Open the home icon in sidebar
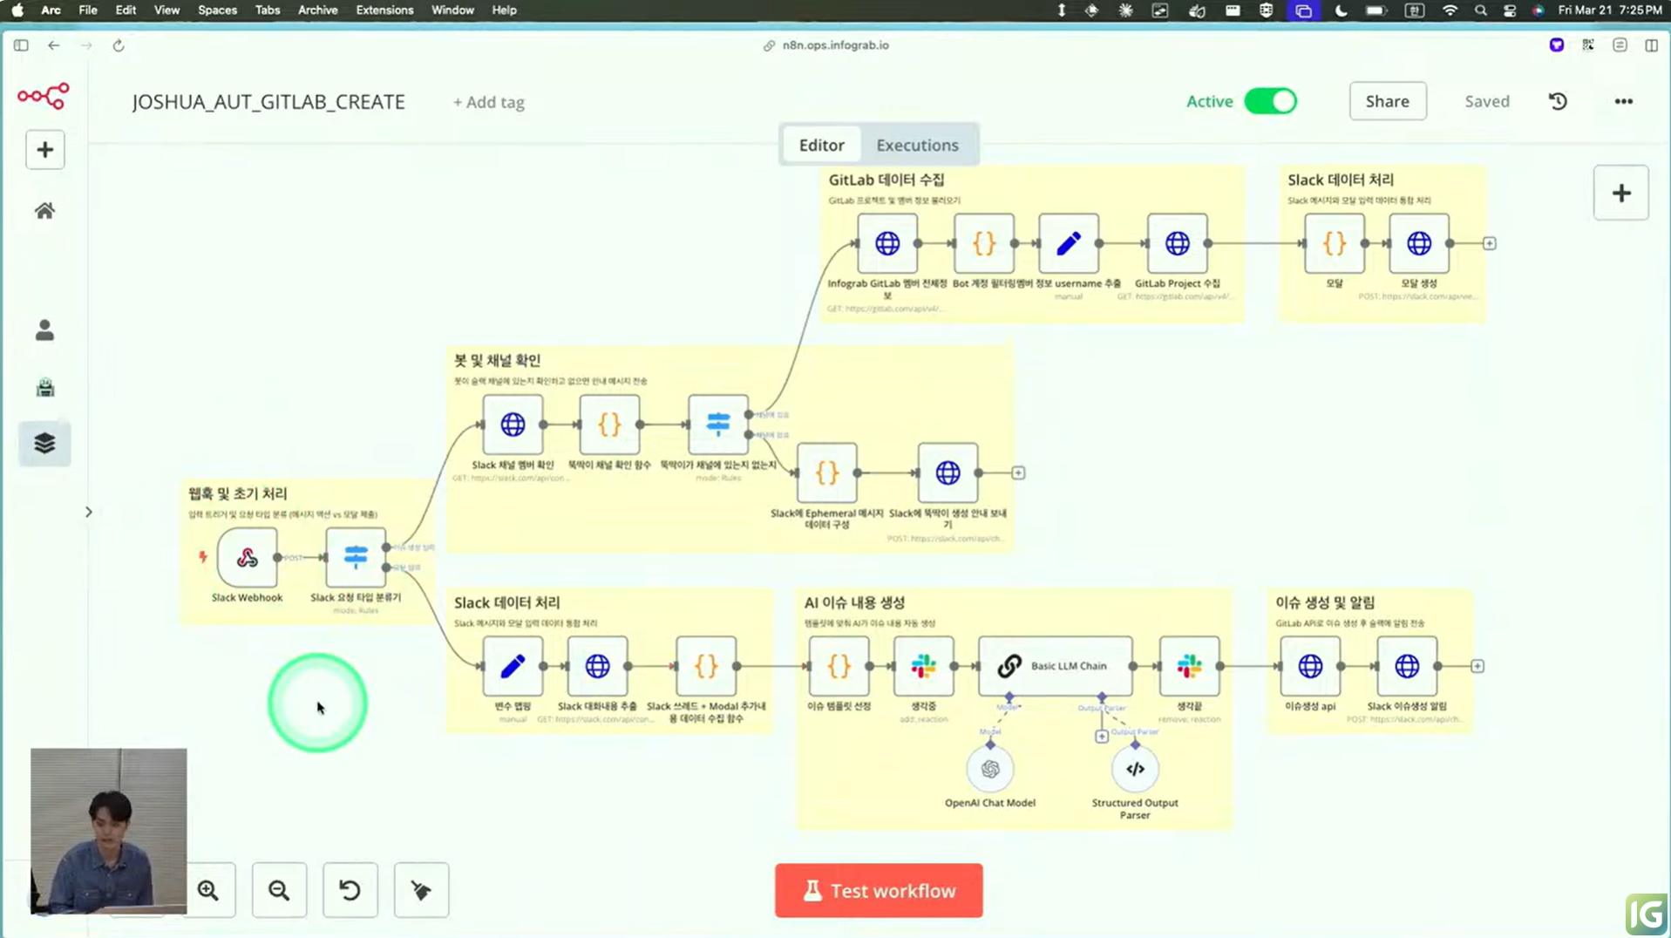Screen dimensions: 1671x938 tap(44, 211)
